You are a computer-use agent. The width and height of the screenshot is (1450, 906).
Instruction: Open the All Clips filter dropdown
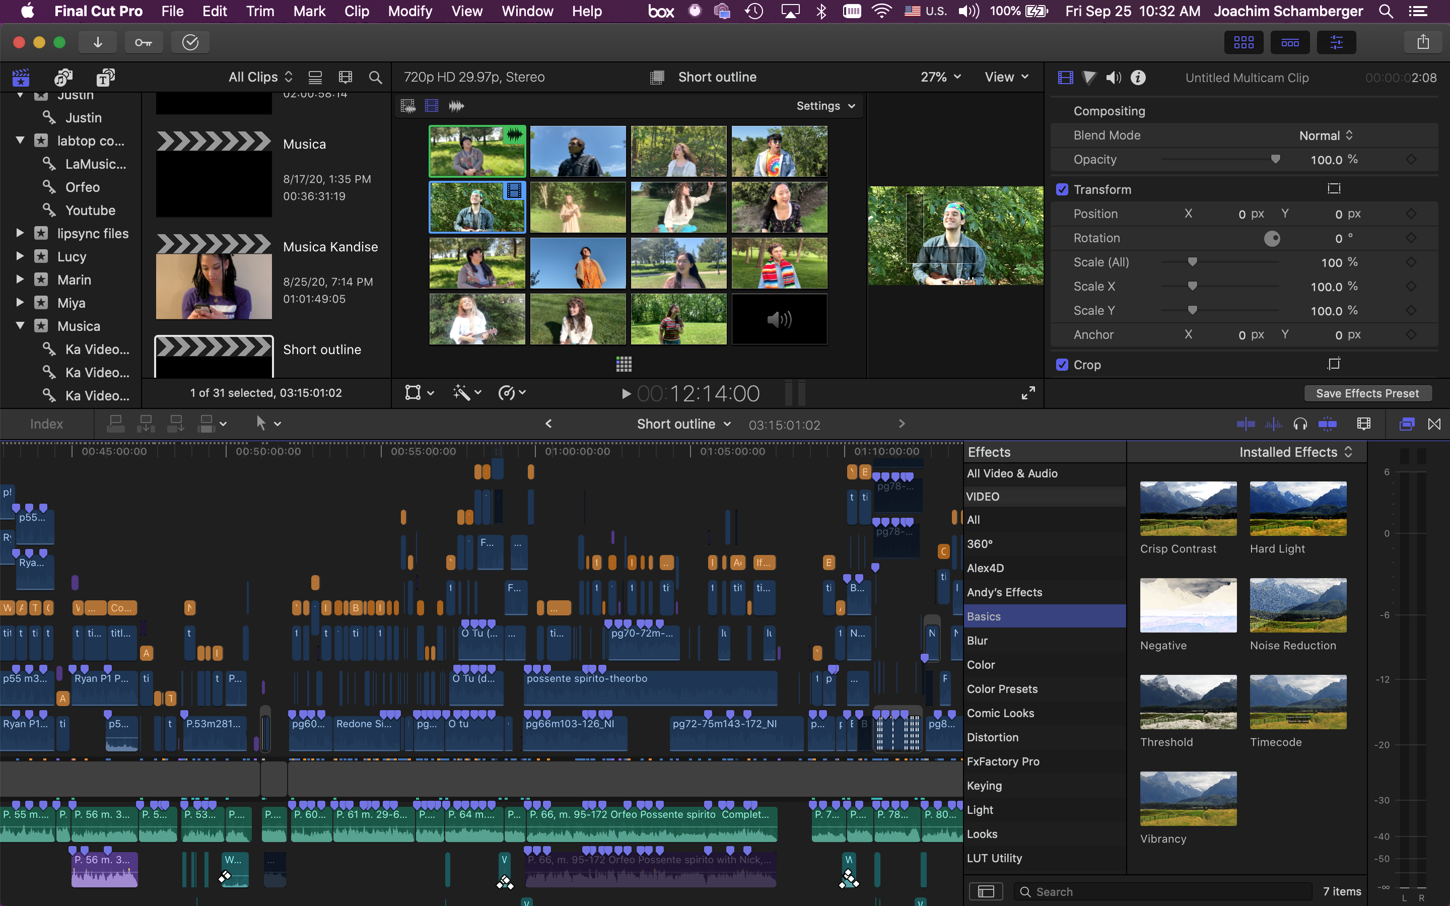pos(261,77)
